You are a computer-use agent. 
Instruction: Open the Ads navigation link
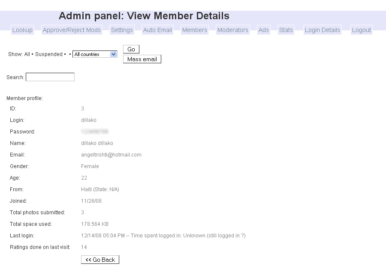[x=263, y=30]
